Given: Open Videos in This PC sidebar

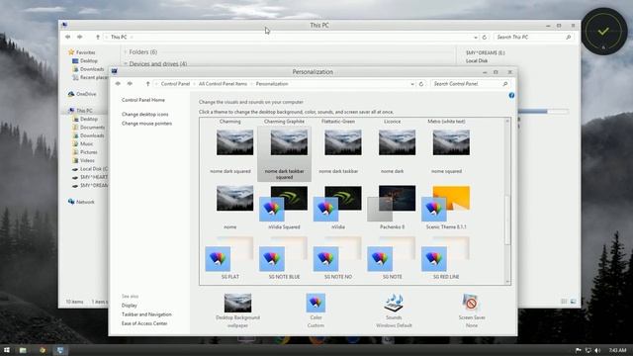Looking at the screenshot, I should [x=83, y=160].
